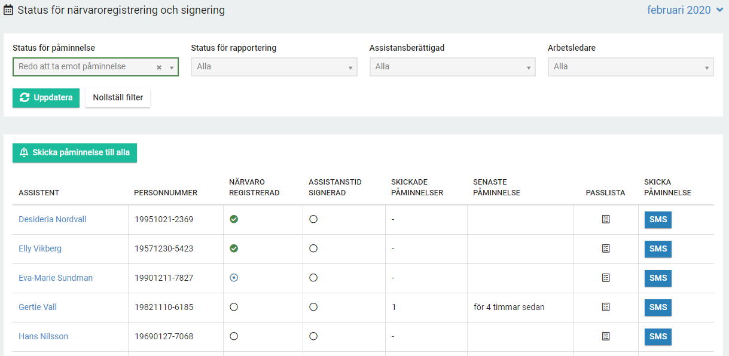Click Hans Nilsson's empty signed status circle
The width and height of the screenshot is (729, 356).
tap(313, 337)
